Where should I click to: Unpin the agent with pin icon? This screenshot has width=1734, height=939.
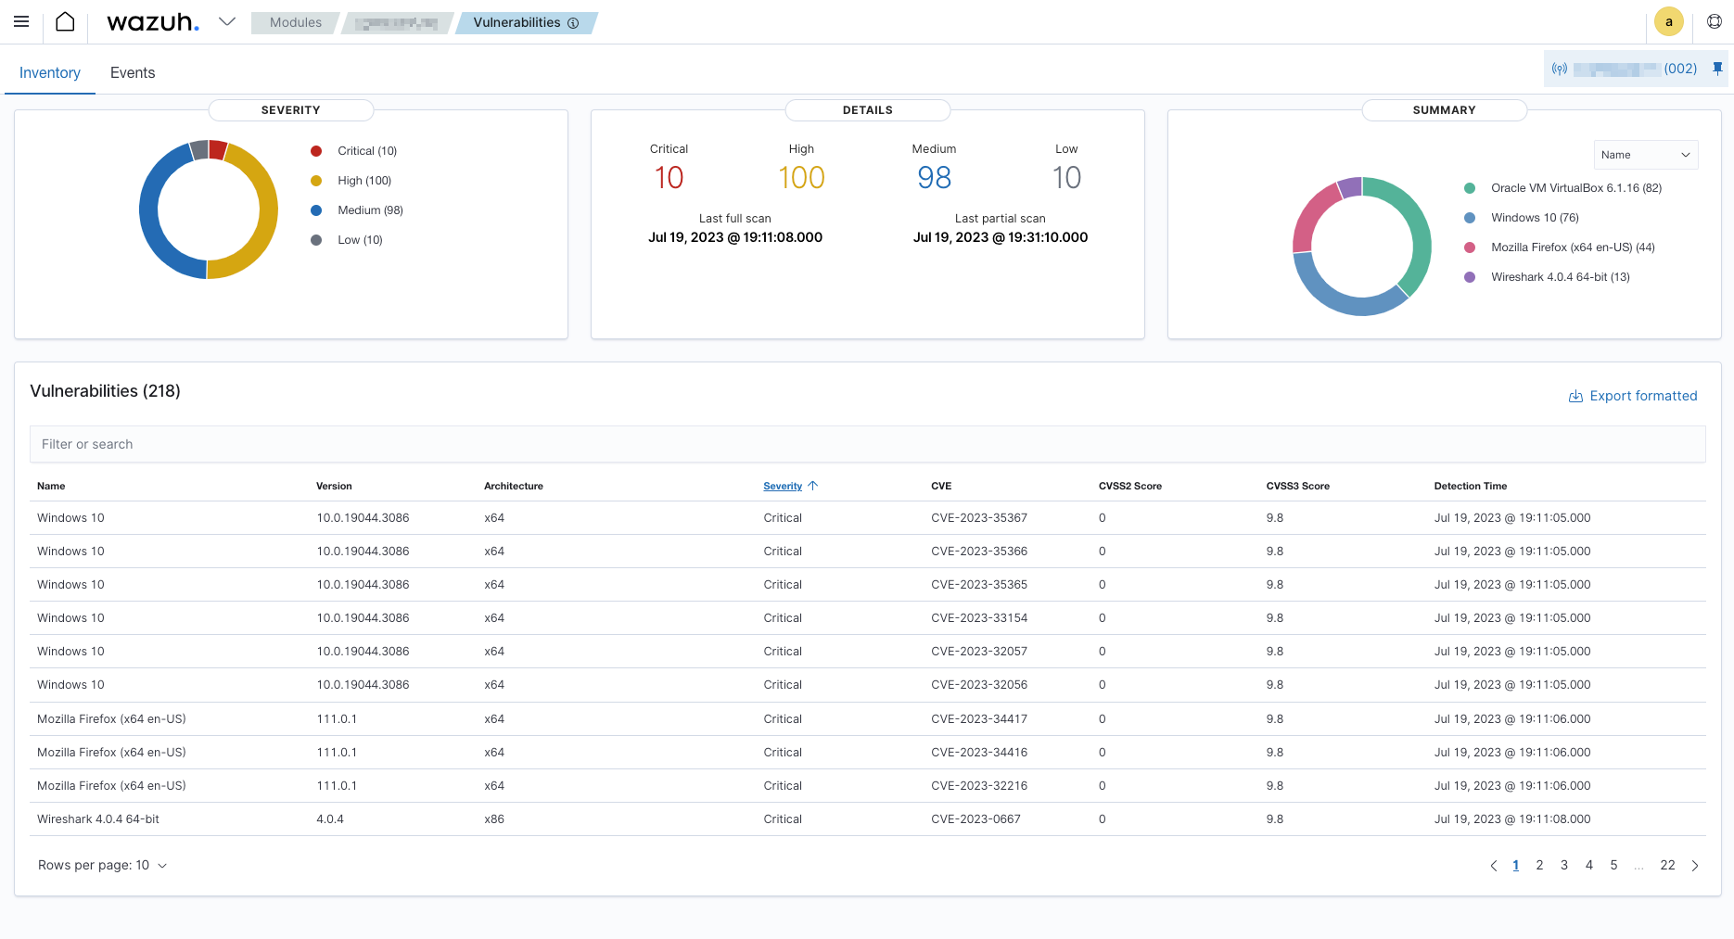(1716, 69)
